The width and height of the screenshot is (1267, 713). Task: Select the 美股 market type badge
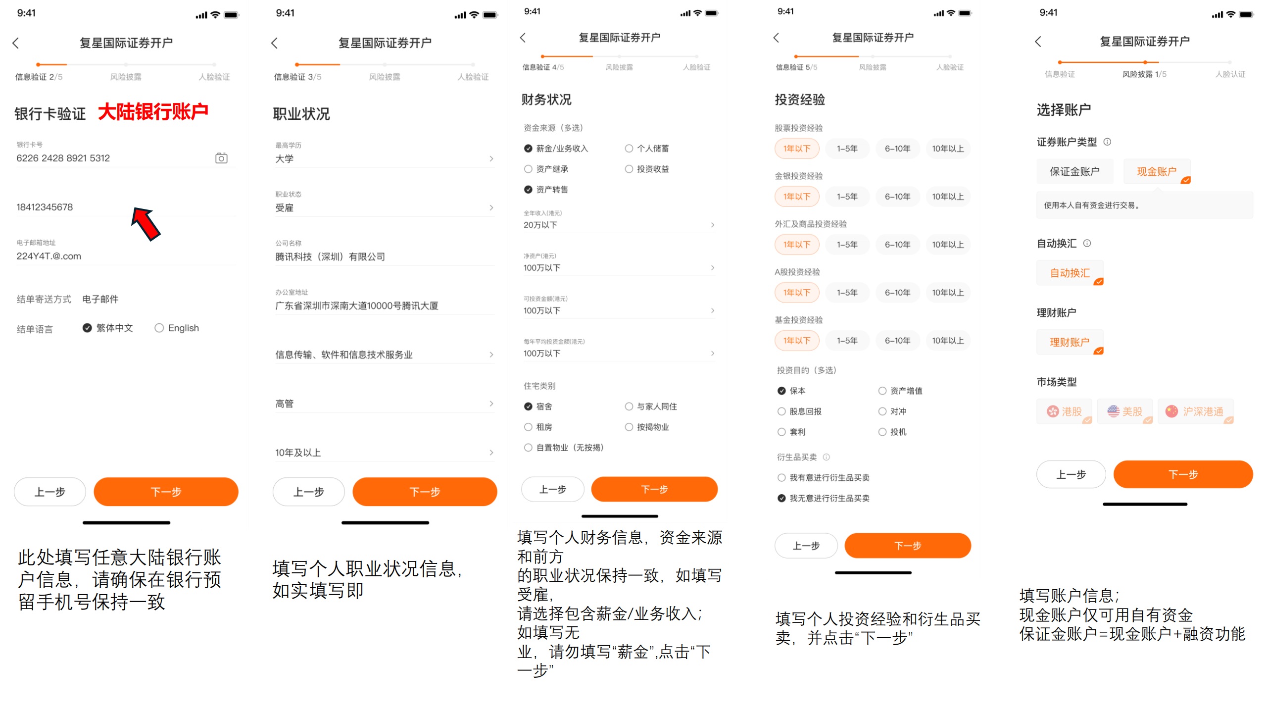(x=1125, y=411)
